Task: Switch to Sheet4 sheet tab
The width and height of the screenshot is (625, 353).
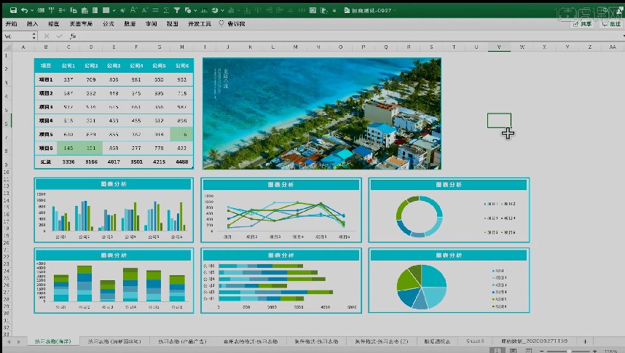Action: point(475,341)
